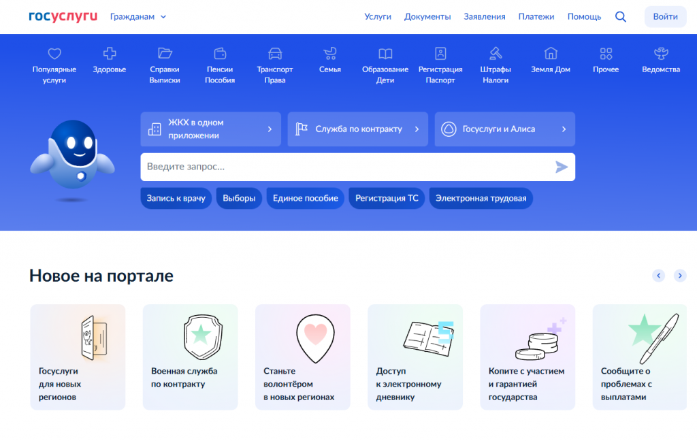Open the Документы menu item
Screen dimensions: 697x441
coord(427,16)
